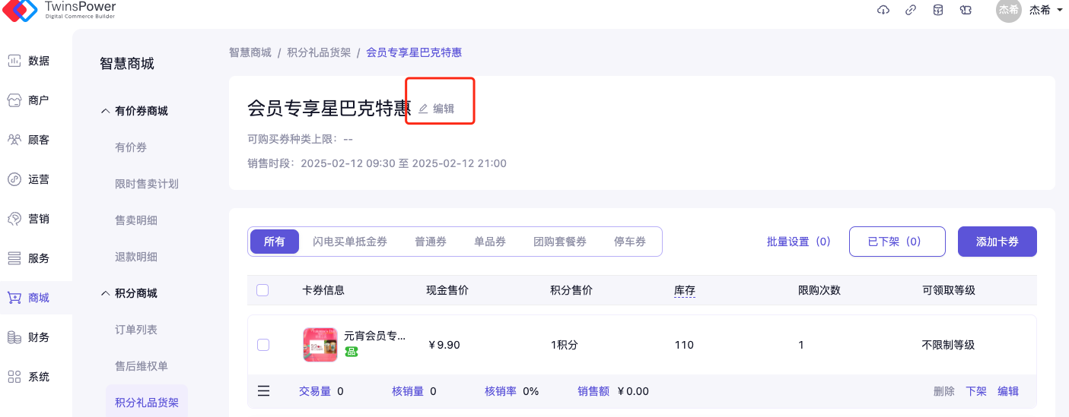Check the 元宵会员专享 coupon row checkbox
The image size is (1069, 417).
pyautogui.click(x=263, y=345)
